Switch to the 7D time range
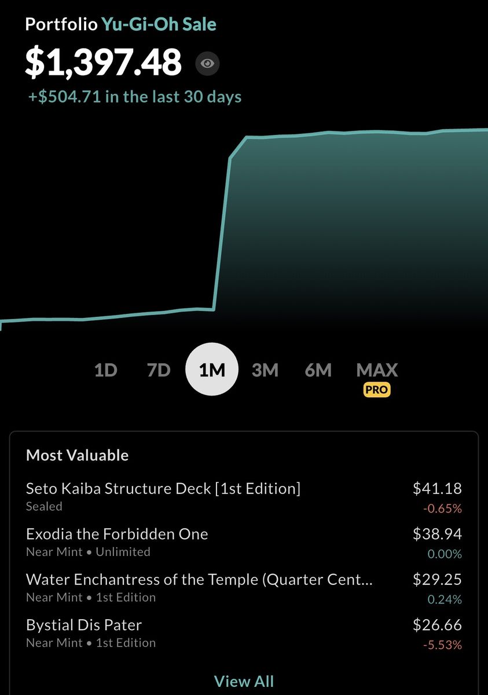The image size is (488, 695). 159,370
